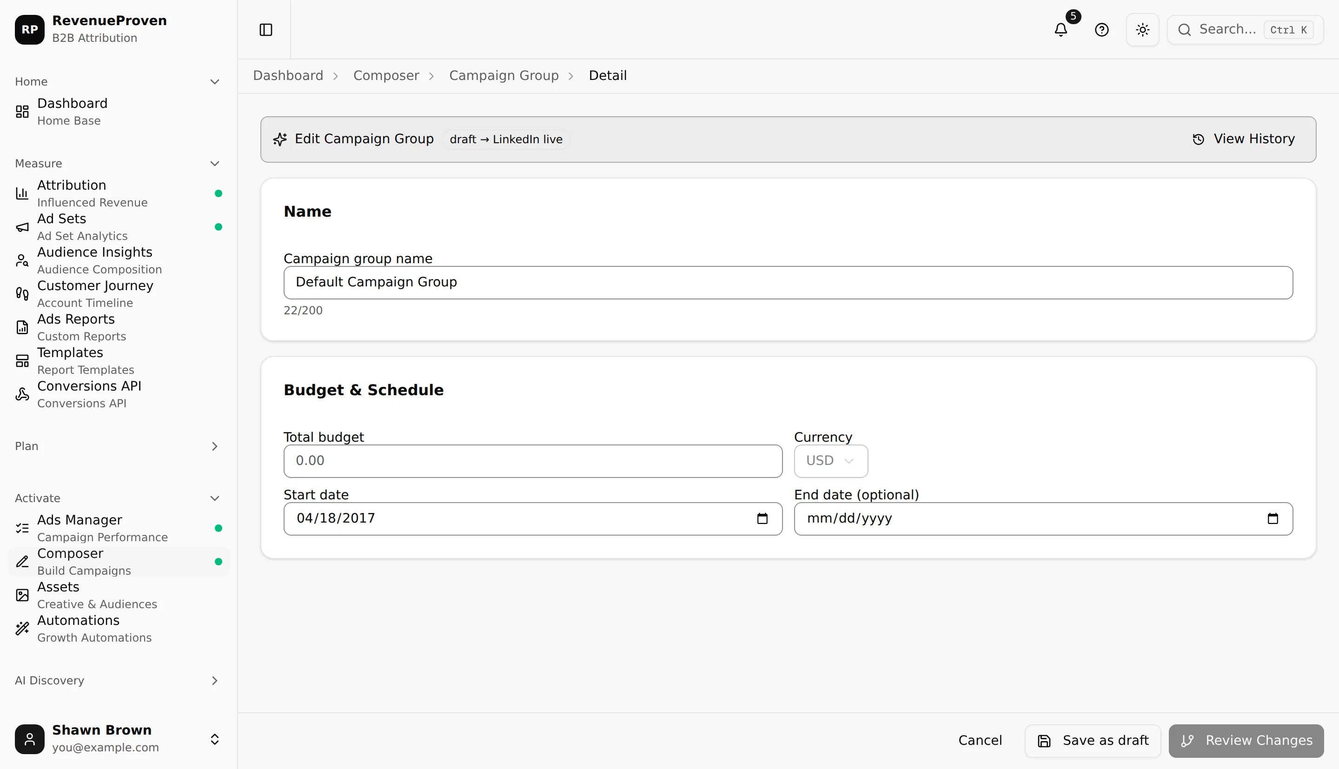Open Ads Reports document icon

click(22, 327)
